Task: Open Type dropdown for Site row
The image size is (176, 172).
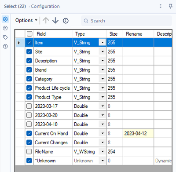Action: click(103, 51)
